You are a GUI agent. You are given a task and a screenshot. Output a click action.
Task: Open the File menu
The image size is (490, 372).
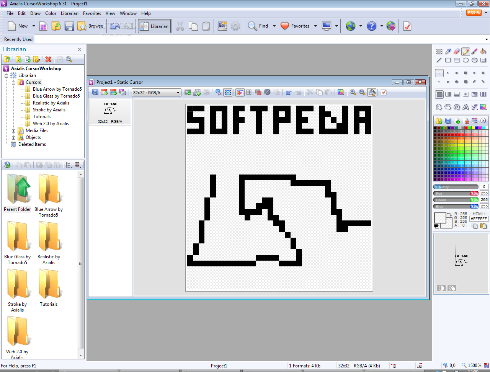[10, 13]
